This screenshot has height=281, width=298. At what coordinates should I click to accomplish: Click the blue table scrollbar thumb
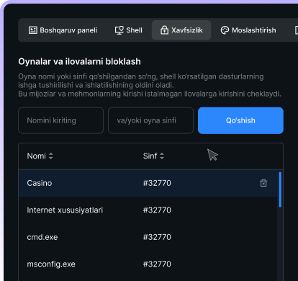coord(280,189)
